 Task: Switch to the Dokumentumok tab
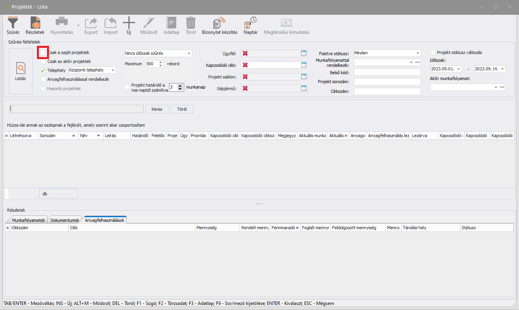[65, 220]
